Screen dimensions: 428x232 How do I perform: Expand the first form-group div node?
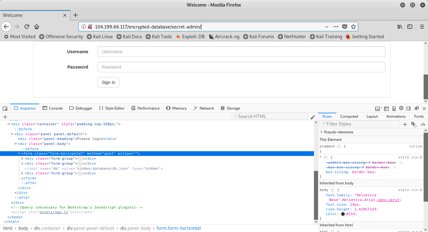[x=23, y=159]
